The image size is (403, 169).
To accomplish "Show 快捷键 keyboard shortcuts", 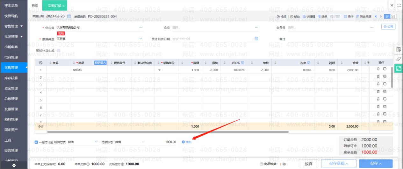I will [x=309, y=17].
